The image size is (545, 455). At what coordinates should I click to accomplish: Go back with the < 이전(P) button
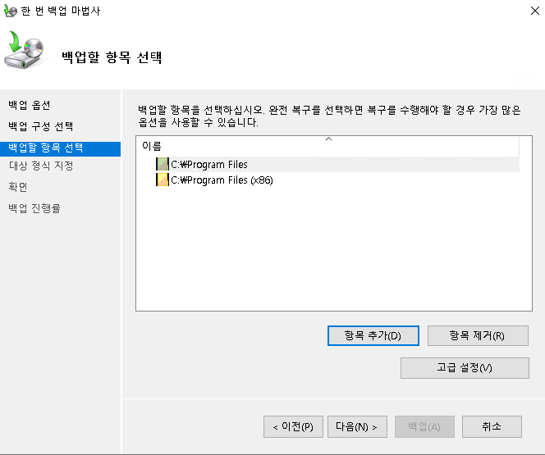pyautogui.click(x=293, y=426)
